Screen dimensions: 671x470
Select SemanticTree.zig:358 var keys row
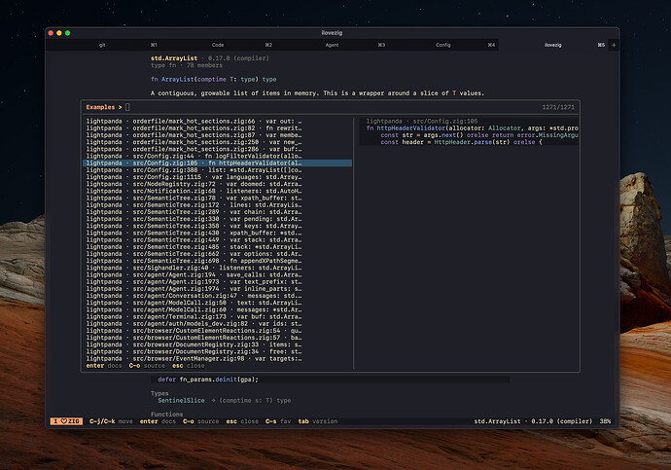point(218,226)
